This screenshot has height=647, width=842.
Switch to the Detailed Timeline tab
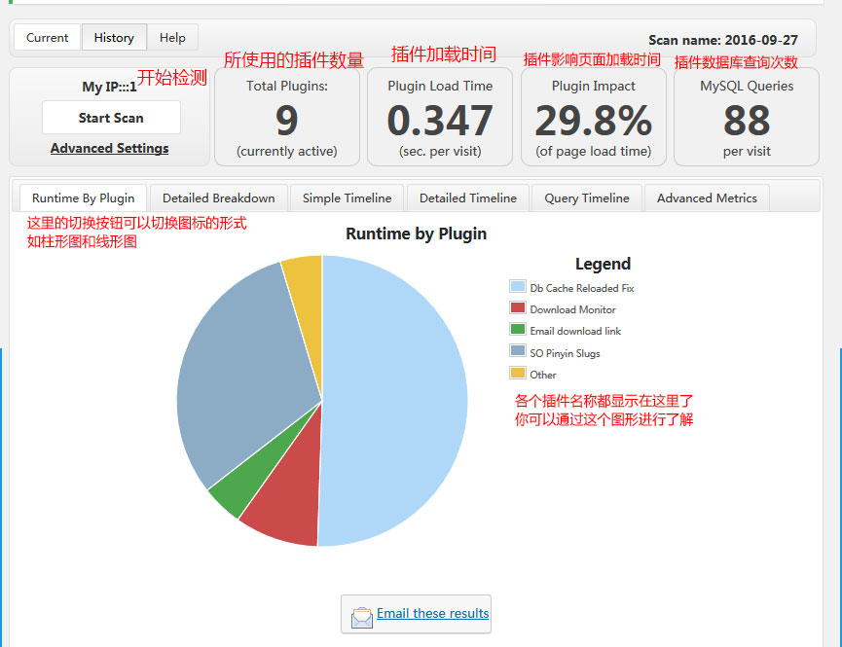[x=467, y=197]
